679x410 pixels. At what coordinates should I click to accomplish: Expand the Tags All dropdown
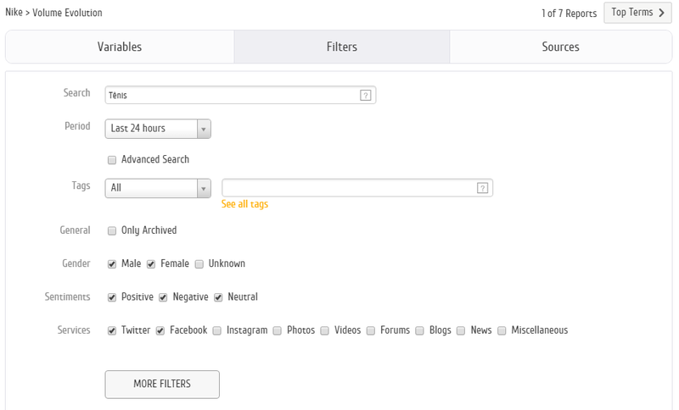pyautogui.click(x=204, y=188)
